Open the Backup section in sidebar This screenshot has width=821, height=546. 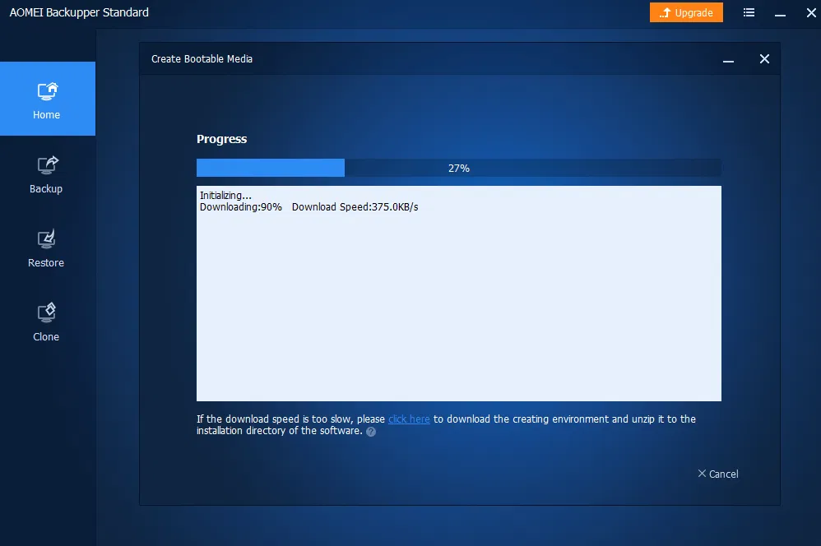[x=47, y=175]
